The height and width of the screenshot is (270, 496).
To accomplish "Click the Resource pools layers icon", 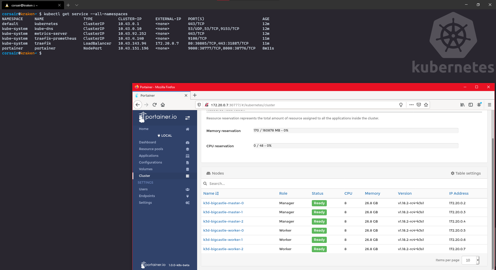I will (188, 149).
